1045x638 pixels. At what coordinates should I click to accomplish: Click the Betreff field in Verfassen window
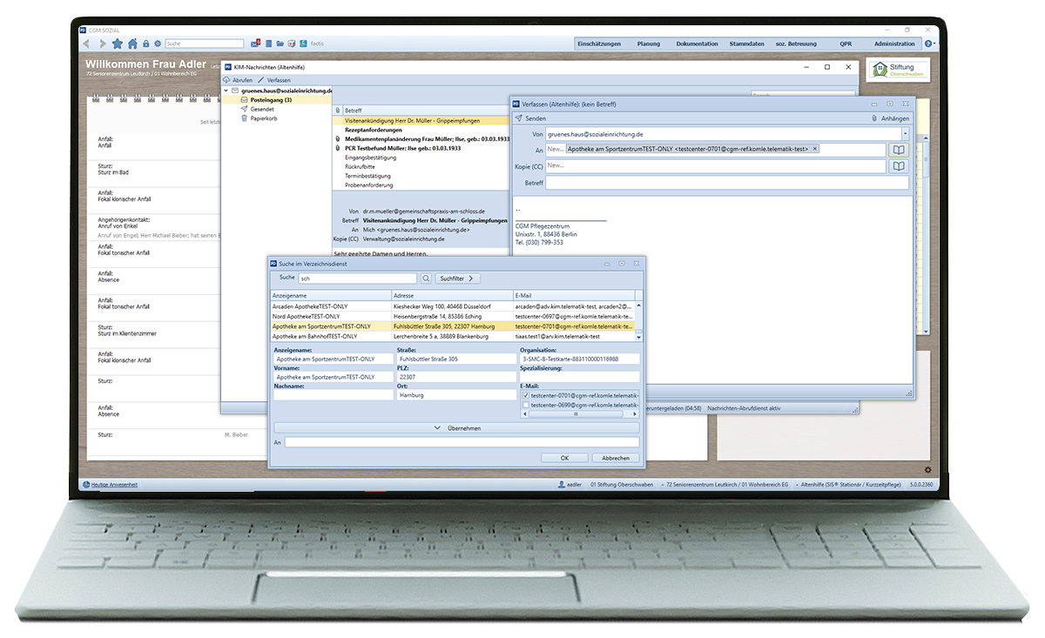pyautogui.click(x=726, y=183)
